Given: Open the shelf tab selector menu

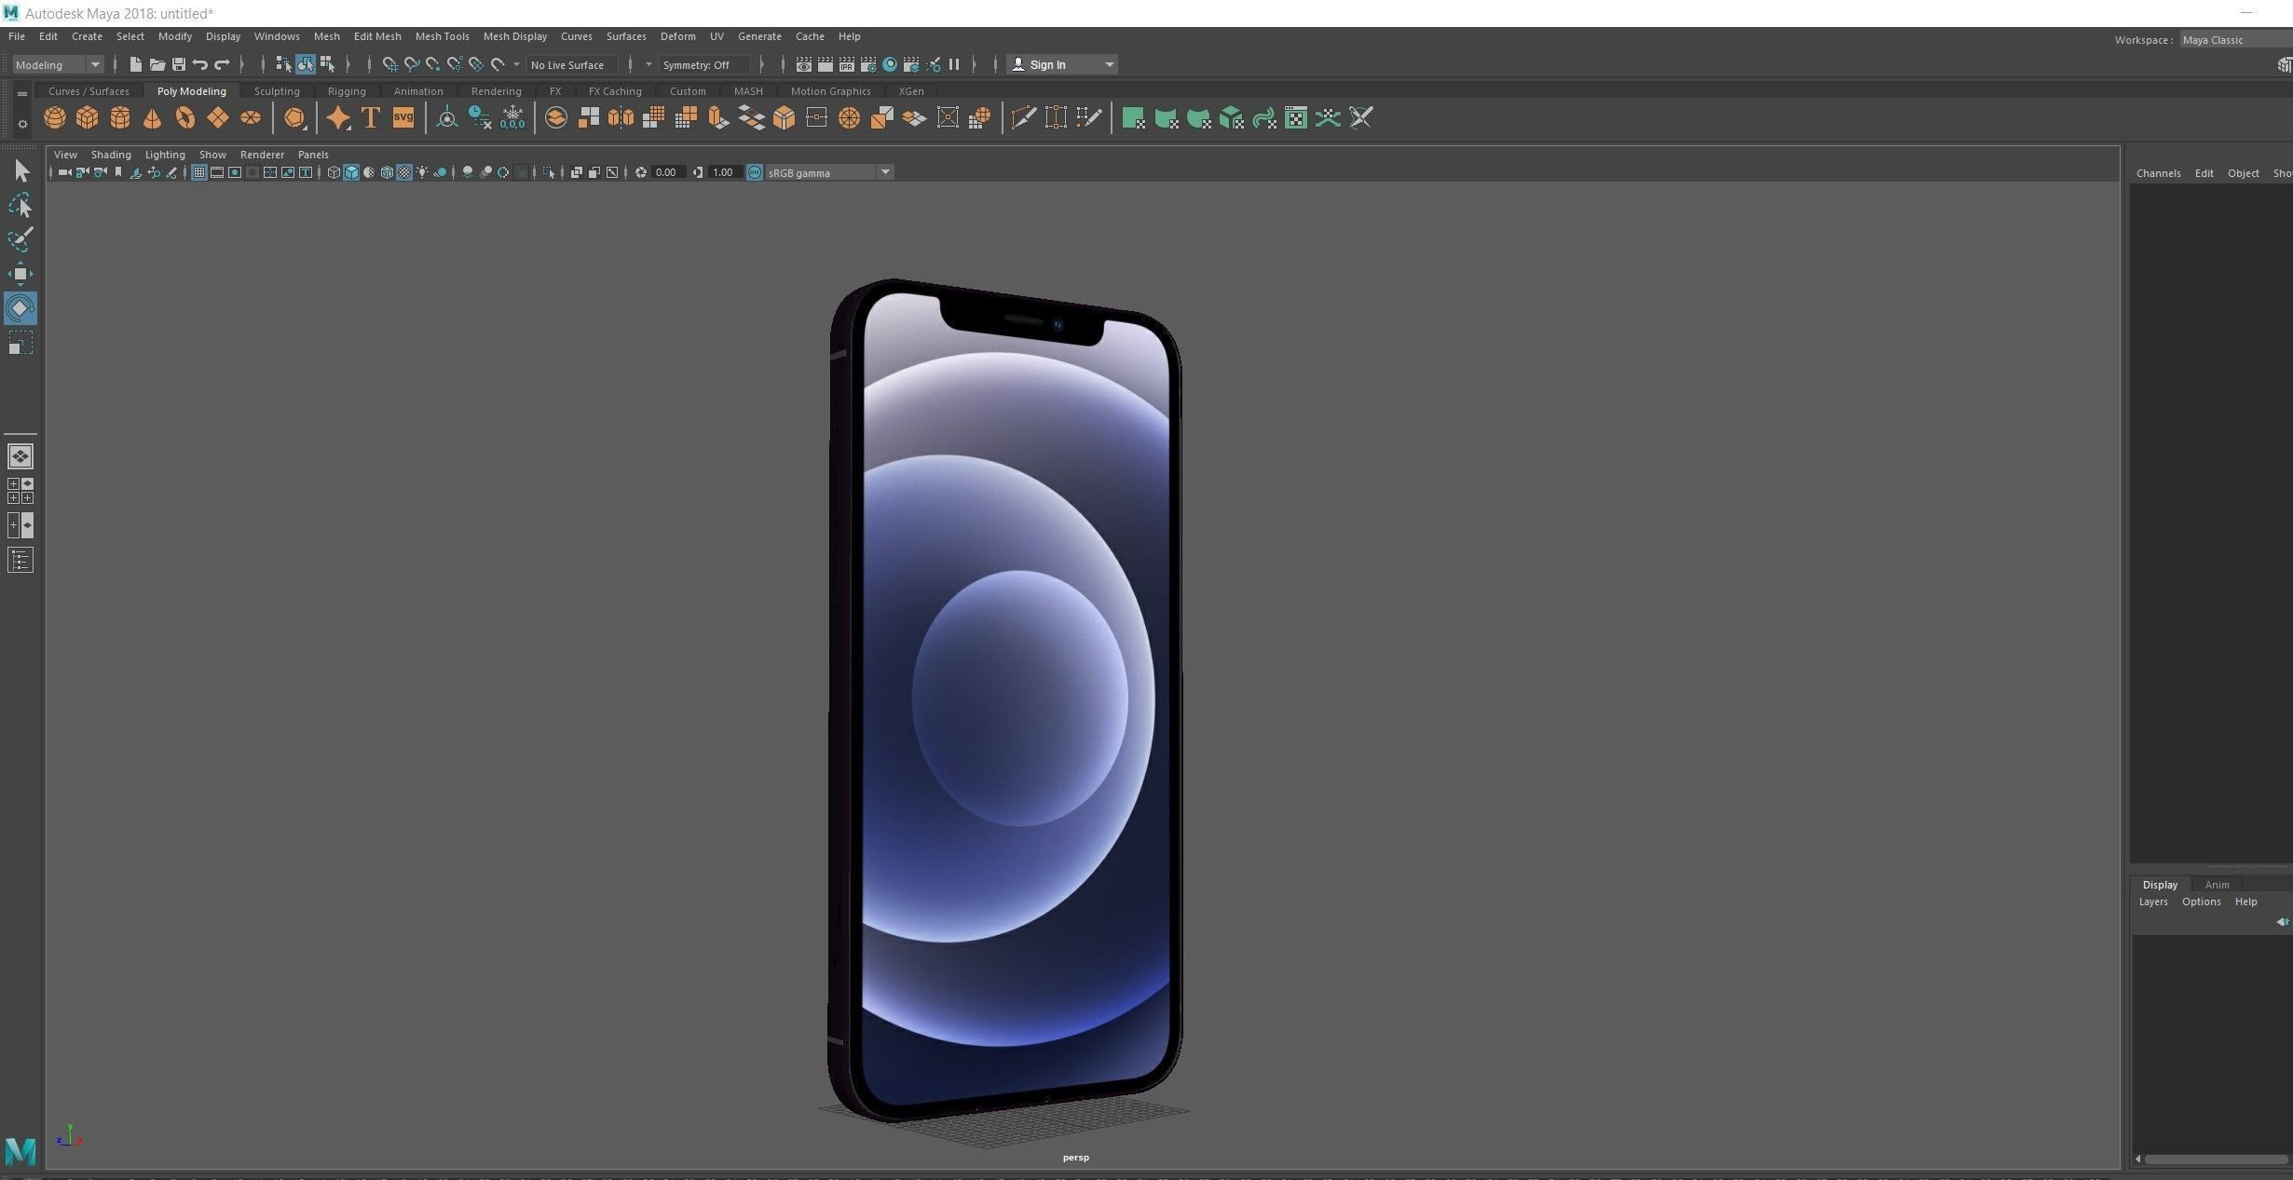Looking at the screenshot, I should pyautogui.click(x=22, y=93).
